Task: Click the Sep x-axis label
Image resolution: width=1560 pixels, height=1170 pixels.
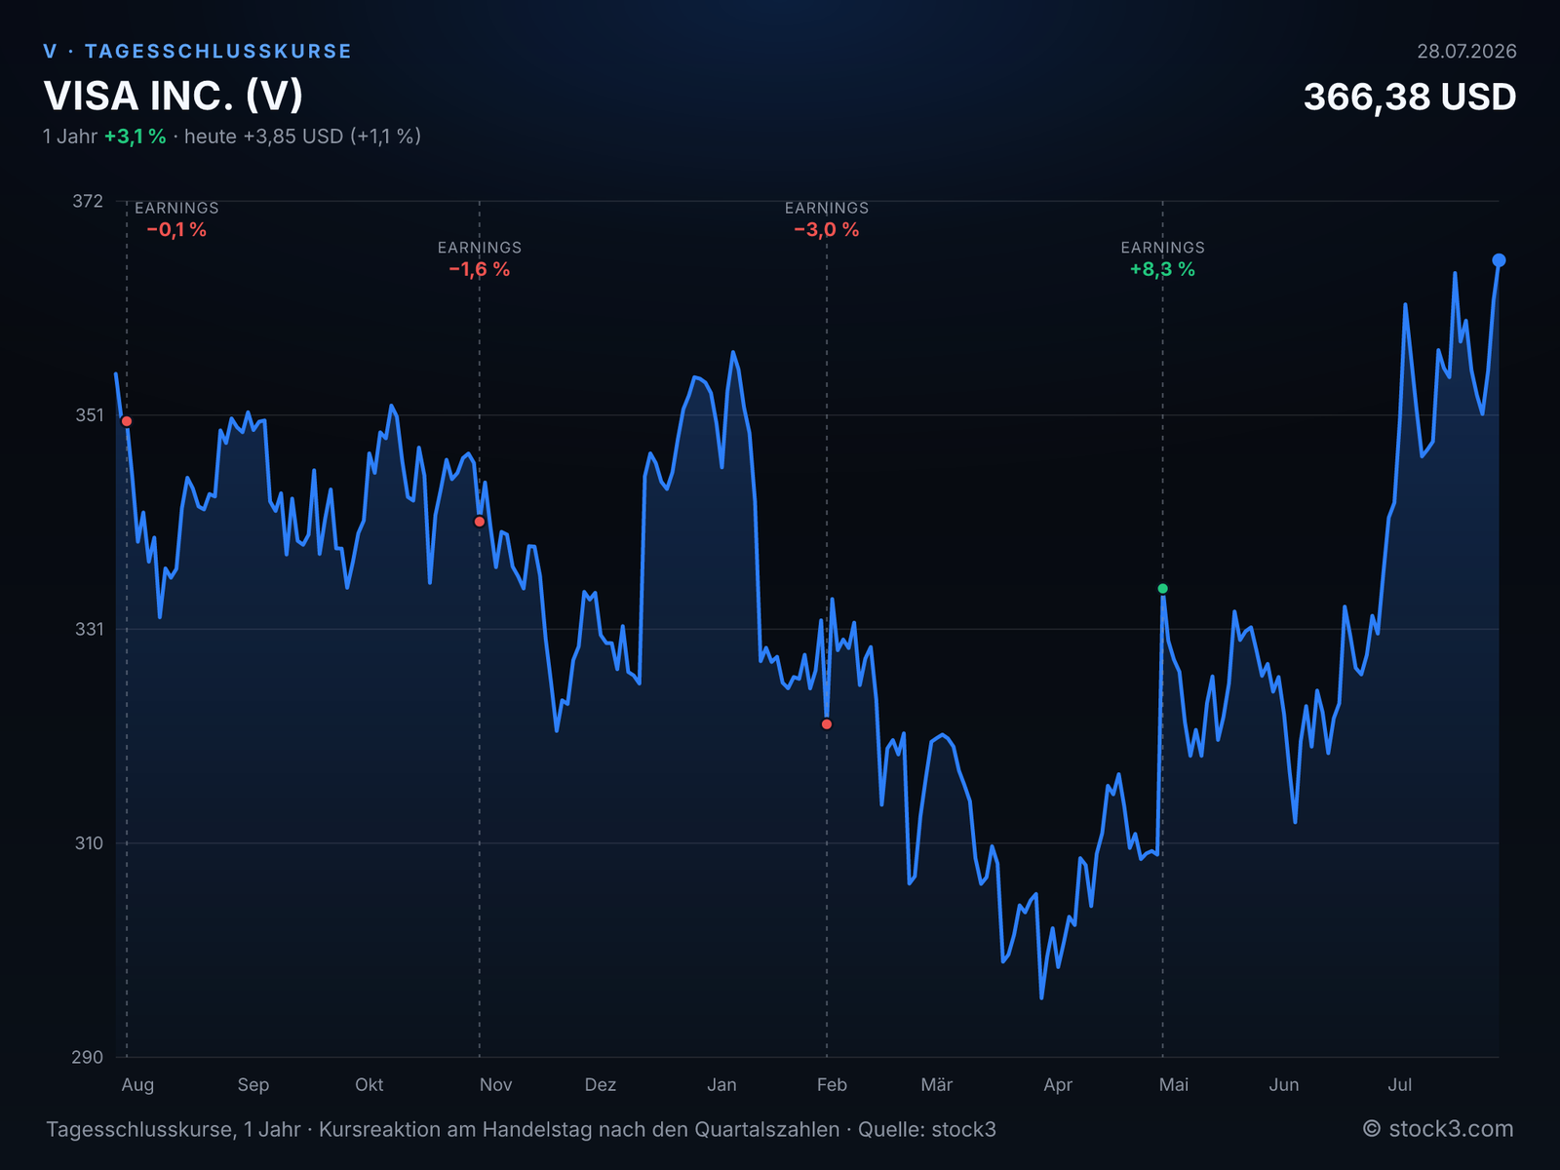Action: point(253,1085)
